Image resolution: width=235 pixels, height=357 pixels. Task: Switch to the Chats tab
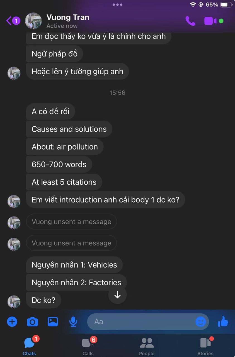point(29,346)
